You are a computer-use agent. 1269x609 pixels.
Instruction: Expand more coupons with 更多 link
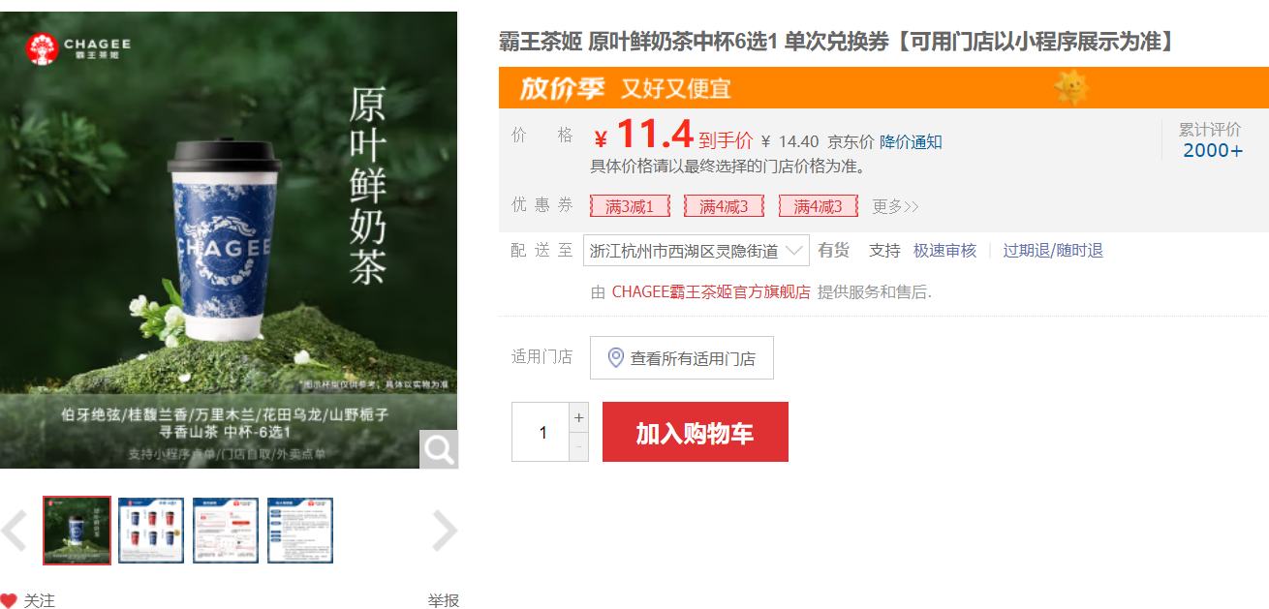coord(895,206)
